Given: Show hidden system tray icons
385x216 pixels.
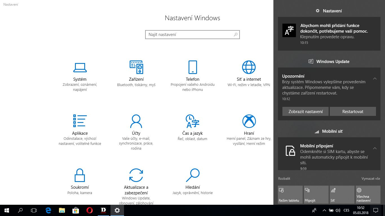Looking at the screenshot, I should (324, 210).
